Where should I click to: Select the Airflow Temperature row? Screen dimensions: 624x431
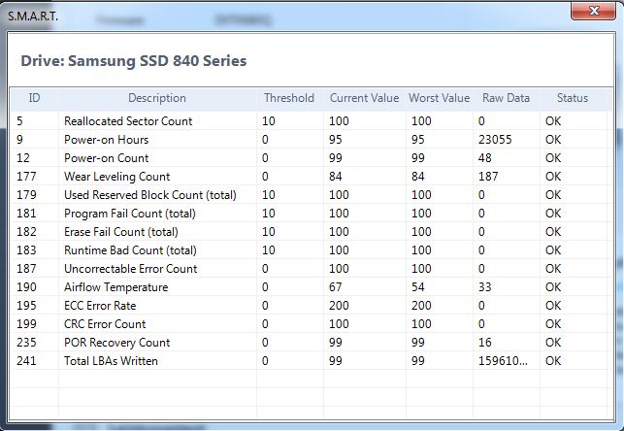click(x=312, y=287)
